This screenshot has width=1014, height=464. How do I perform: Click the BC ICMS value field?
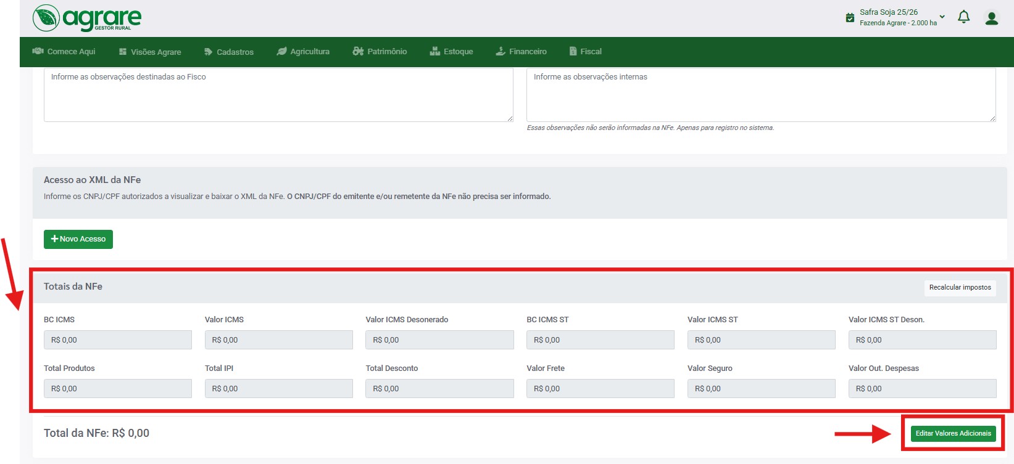[x=118, y=340]
